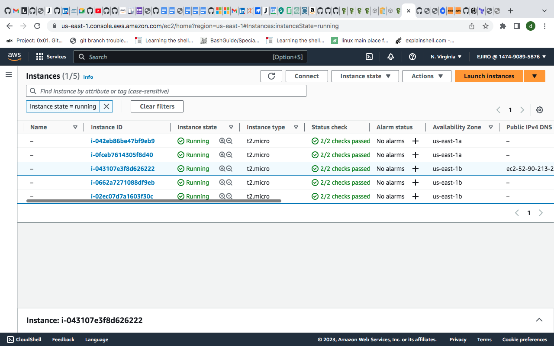Go back in browser history
Screen dimensions: 554x346
(x=10, y=26)
